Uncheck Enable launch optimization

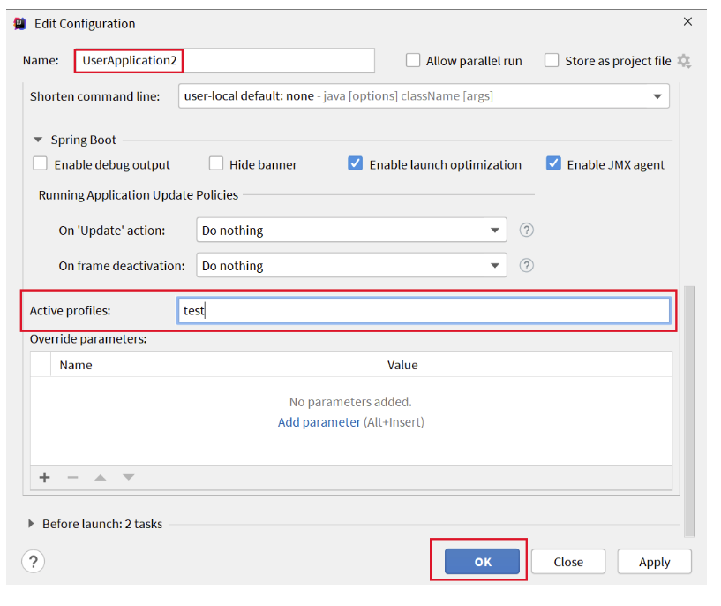click(355, 163)
